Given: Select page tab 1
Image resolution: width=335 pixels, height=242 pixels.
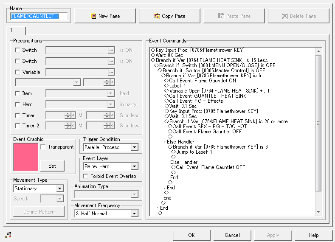Looking at the screenshot, I should point(16,31).
